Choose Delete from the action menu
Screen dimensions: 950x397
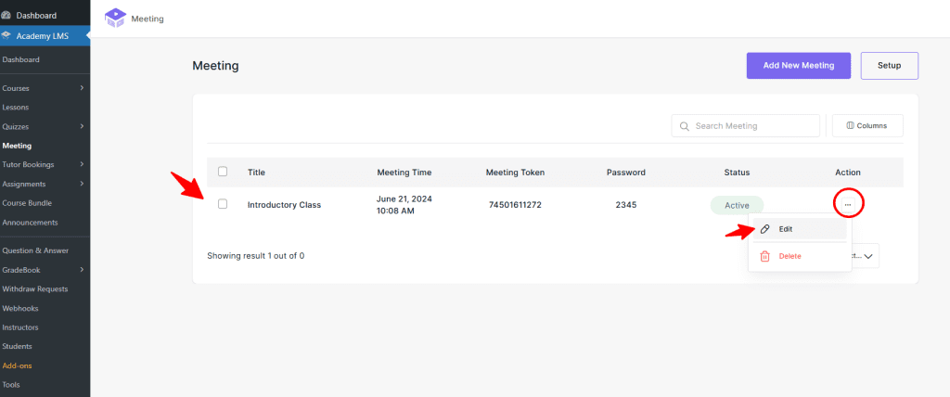[x=790, y=256]
